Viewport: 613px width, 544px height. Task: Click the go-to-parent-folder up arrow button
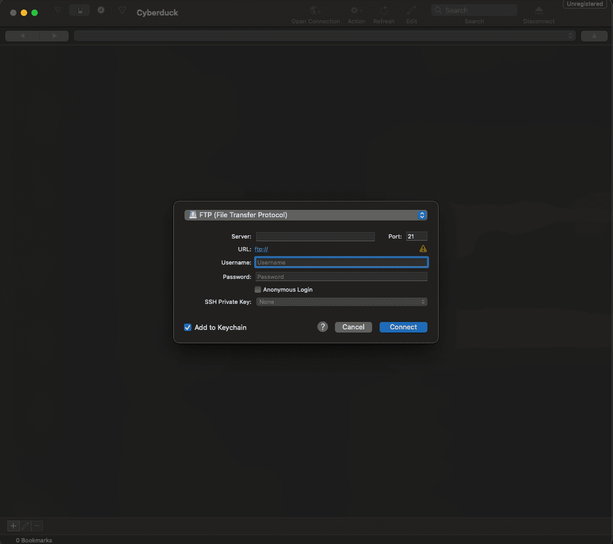(594, 36)
